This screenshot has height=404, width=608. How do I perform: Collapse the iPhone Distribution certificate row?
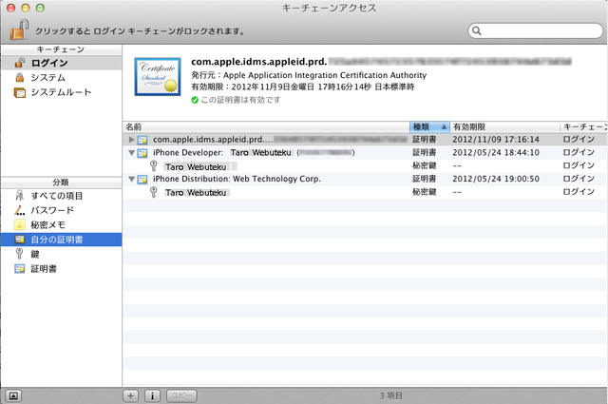pos(131,179)
